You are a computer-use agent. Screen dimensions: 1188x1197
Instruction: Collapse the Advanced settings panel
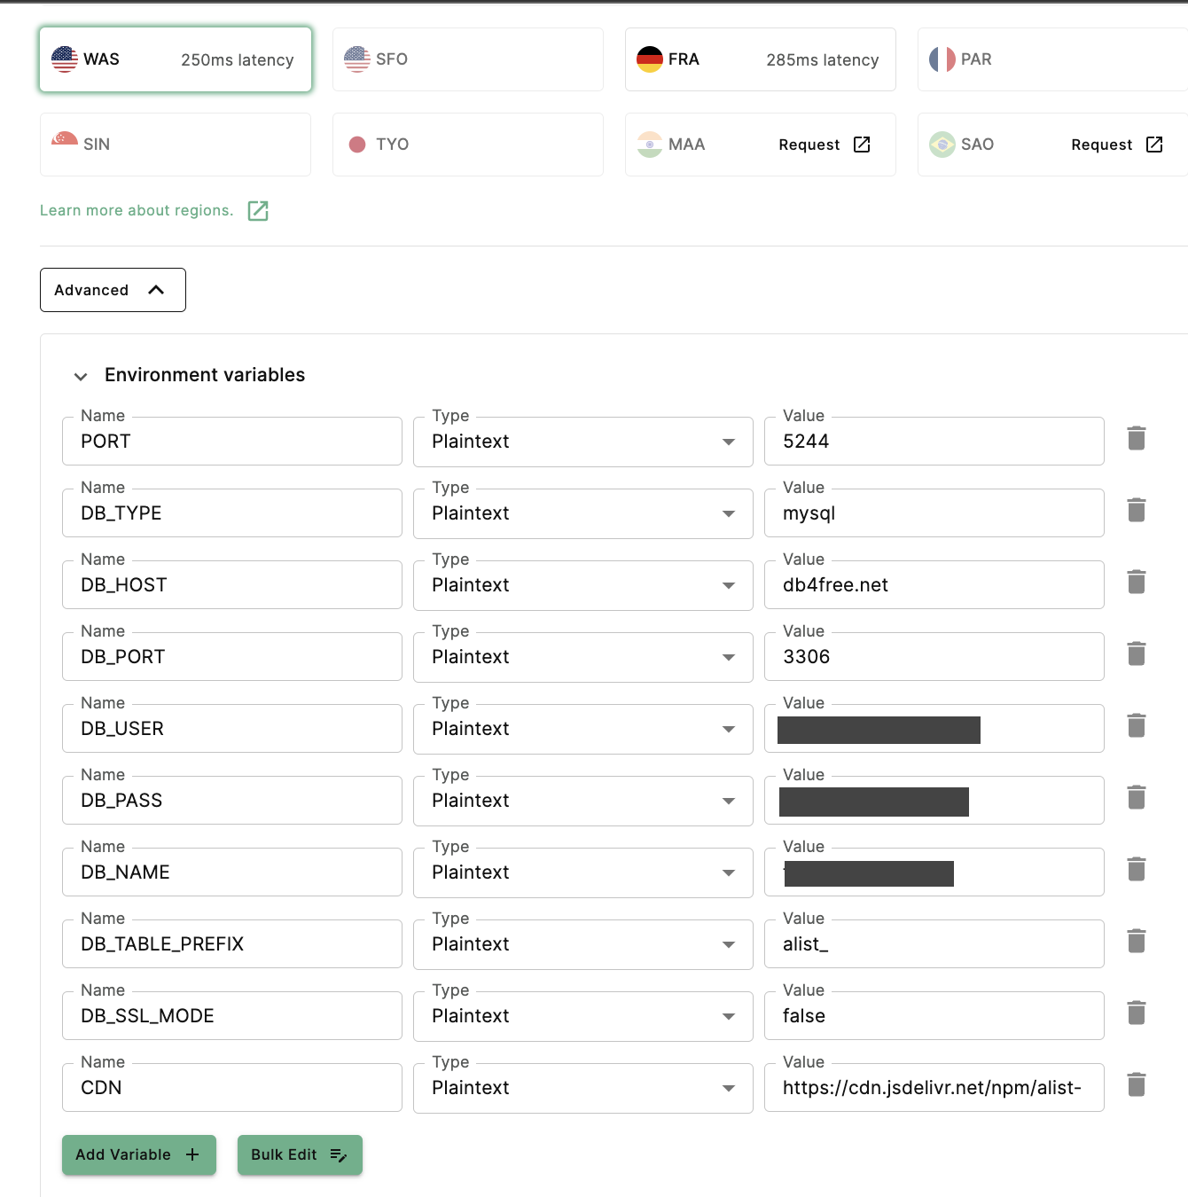tap(113, 290)
